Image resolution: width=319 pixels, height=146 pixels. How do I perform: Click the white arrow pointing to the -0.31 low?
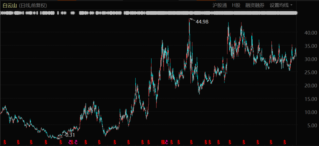(60, 137)
